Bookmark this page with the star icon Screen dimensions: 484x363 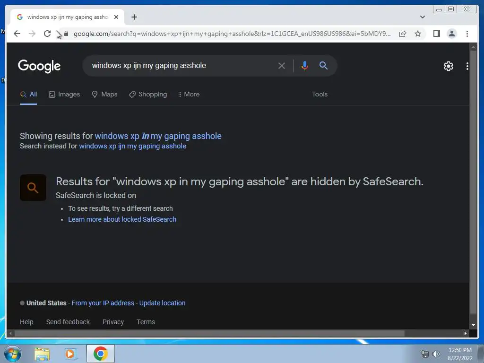pyautogui.click(x=418, y=34)
